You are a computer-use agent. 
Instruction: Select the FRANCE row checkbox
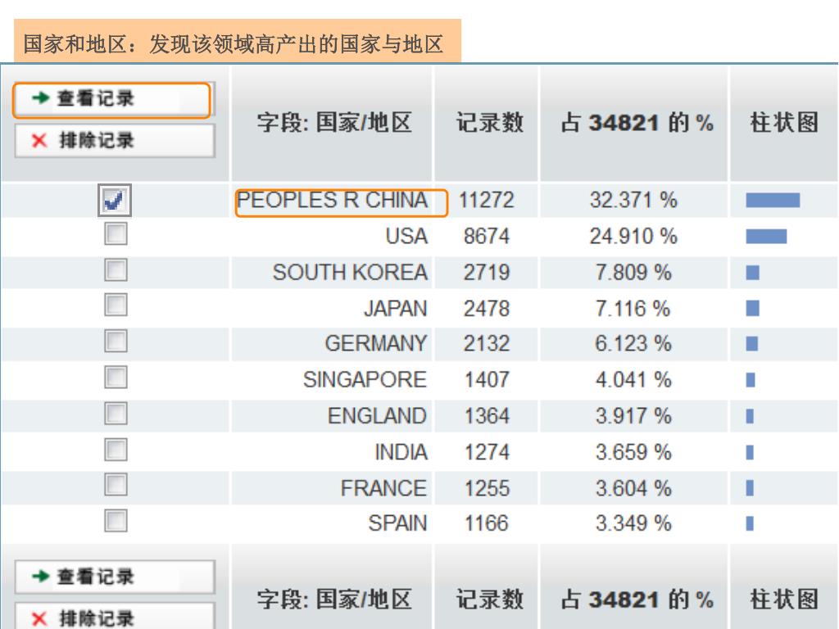[x=116, y=485]
